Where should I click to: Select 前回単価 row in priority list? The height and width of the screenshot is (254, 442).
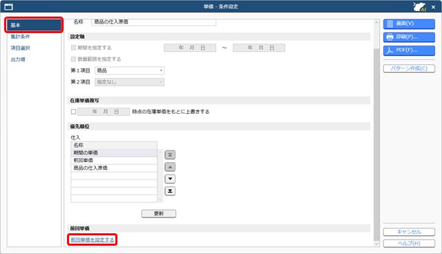114,160
